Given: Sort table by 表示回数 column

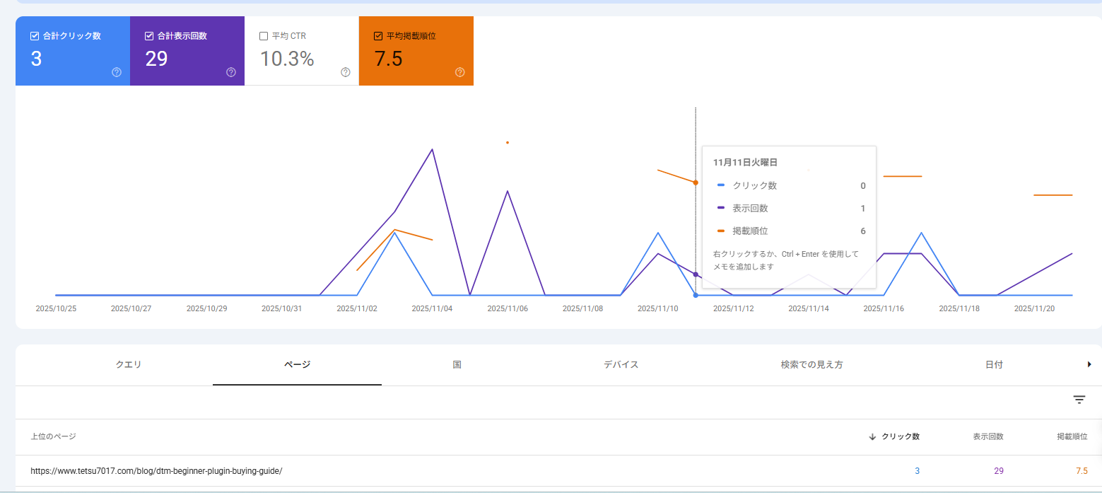Looking at the screenshot, I should pyautogui.click(x=988, y=436).
